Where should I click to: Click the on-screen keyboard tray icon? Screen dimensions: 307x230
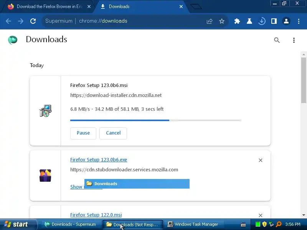click(243, 225)
